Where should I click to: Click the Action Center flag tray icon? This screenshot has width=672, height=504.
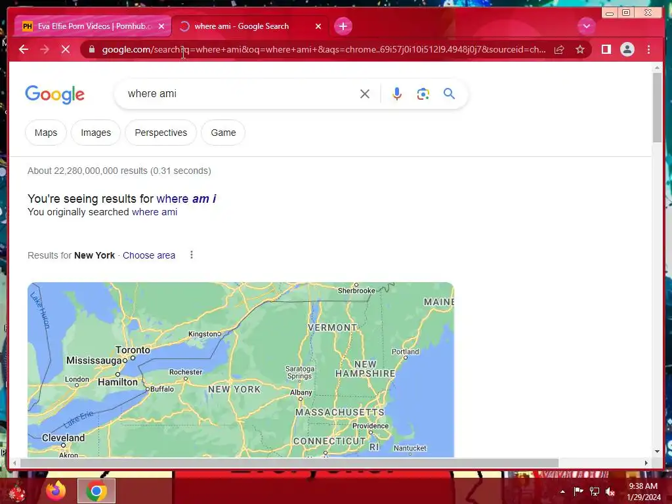(578, 491)
